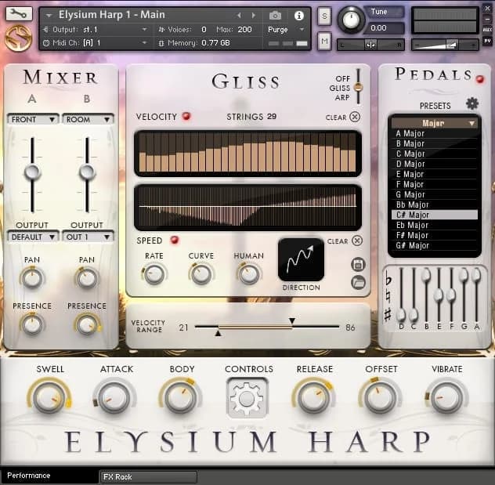The height and width of the screenshot is (485, 495).
Task: Open mixer B OUT 1 output dropdown
Action: click(88, 237)
